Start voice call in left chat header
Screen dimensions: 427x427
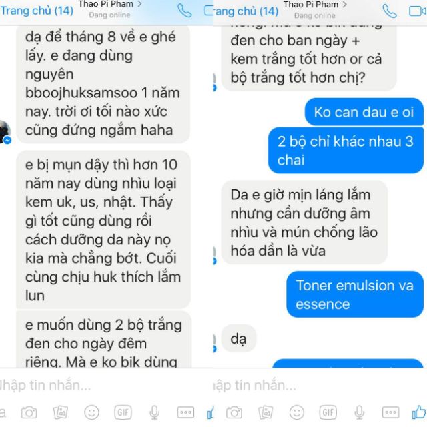pos(185,11)
